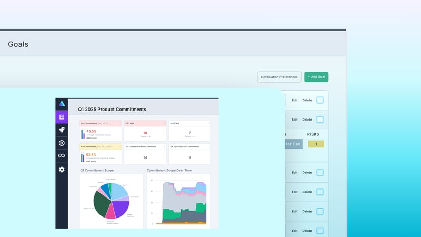421x237 pixels.
Task: Click the triangle logo atop the dark sidebar
Action: click(x=62, y=104)
